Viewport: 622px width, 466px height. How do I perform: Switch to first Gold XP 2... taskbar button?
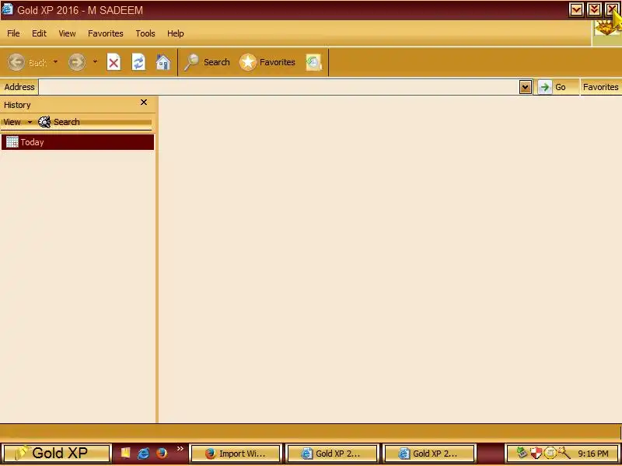click(332, 454)
